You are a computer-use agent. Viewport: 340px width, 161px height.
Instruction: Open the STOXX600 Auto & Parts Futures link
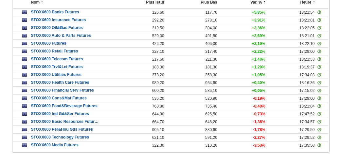(61, 36)
